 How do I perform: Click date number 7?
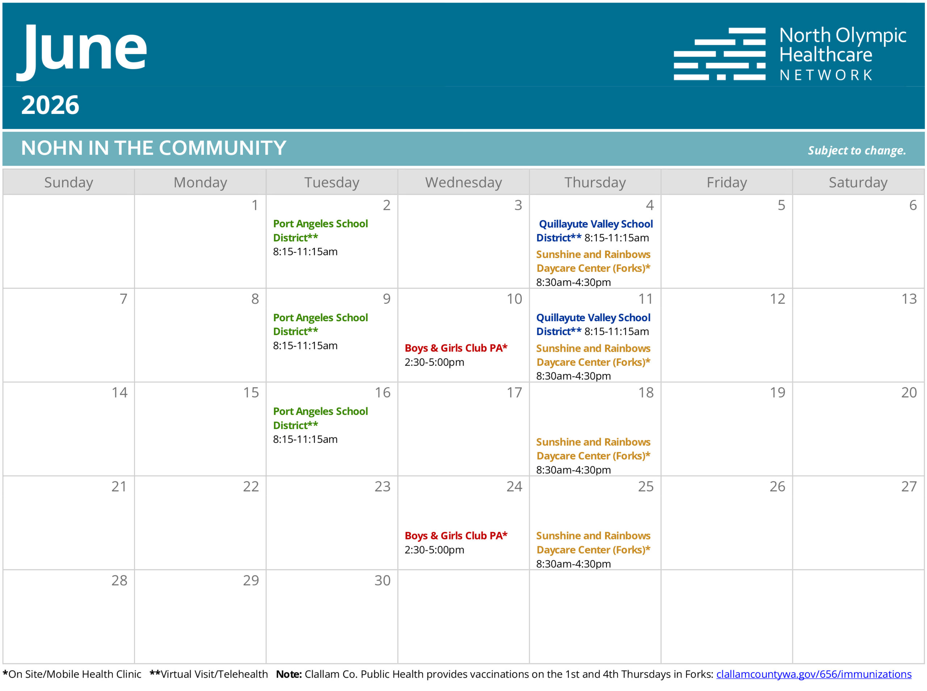pyautogui.click(x=123, y=299)
